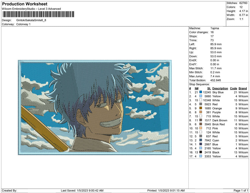Image resolution: width=250 pixels, height=193 pixels.
Task: Click stitch count '12245' in row 1
Action: point(207,92)
